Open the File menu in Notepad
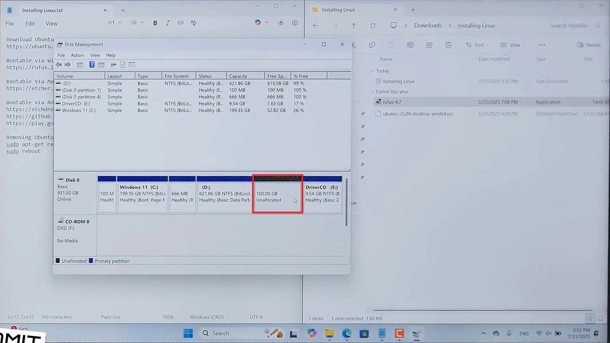 click(10, 24)
